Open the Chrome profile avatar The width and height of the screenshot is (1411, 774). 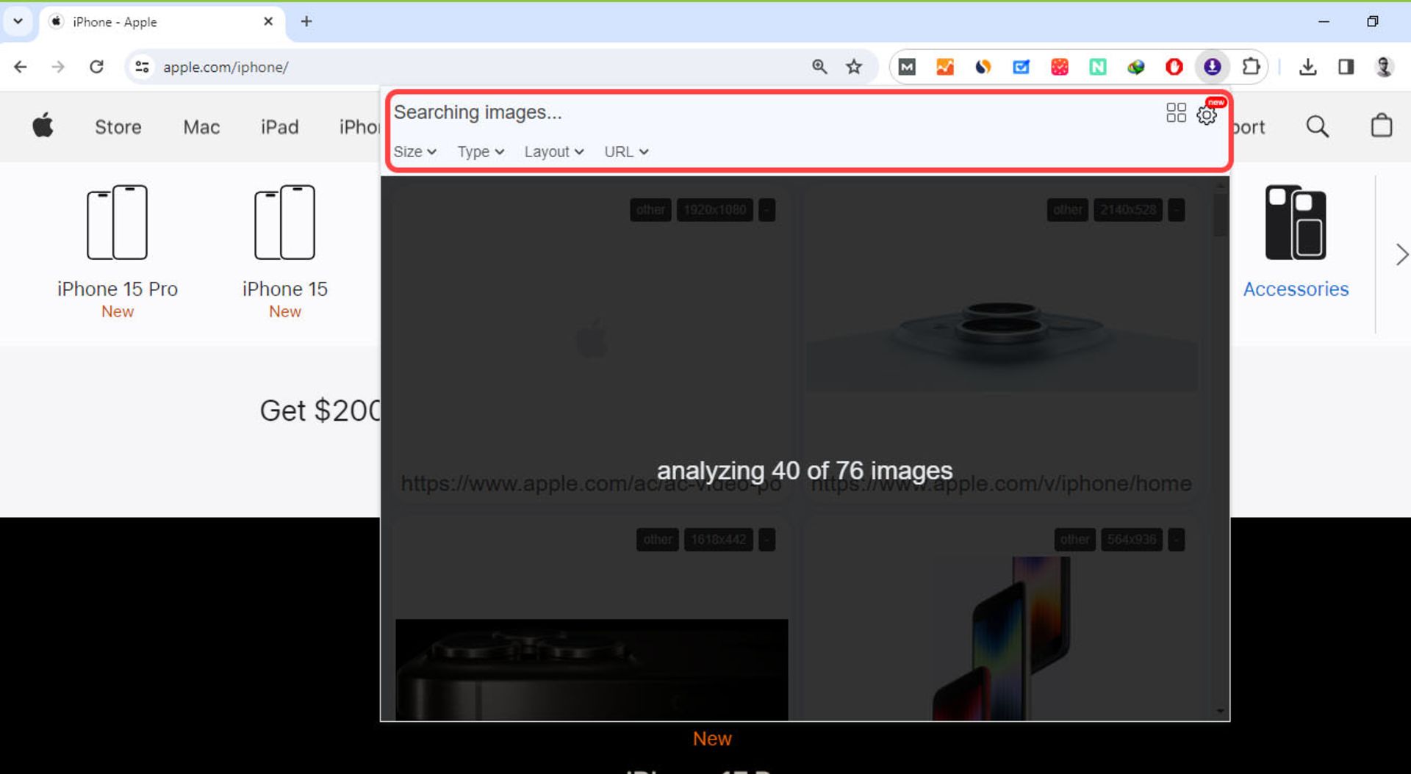[x=1384, y=67]
